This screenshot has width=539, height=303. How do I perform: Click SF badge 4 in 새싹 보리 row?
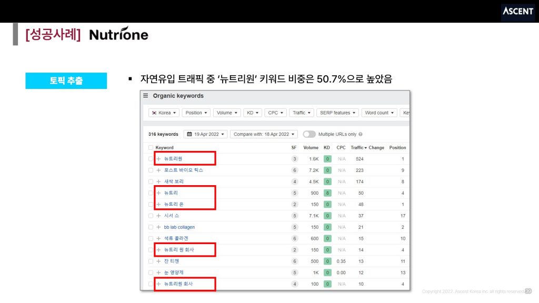pyautogui.click(x=294, y=181)
